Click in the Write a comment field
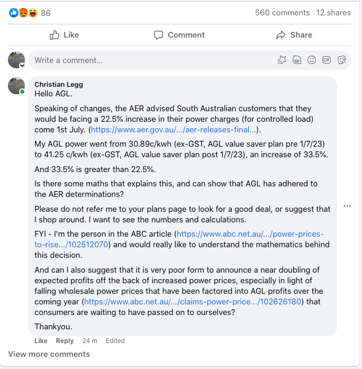362x369 pixels. tap(148, 60)
